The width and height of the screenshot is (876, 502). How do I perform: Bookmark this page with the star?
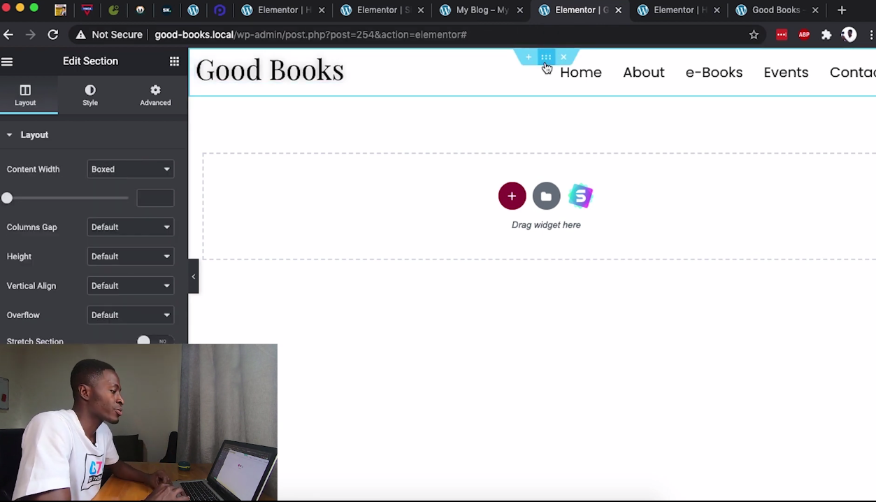pos(754,35)
